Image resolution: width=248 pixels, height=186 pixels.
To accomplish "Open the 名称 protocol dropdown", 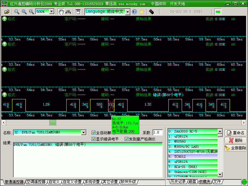I will [84, 132].
